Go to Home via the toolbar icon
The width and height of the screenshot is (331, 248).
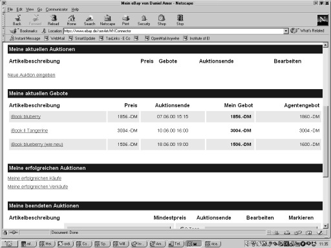[71, 20]
